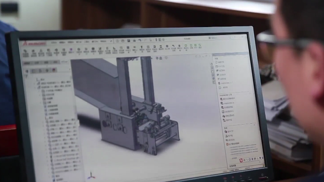324x182 pixels.
Task: Click the Open folder icon in quick toolbar
Action: (123, 40)
